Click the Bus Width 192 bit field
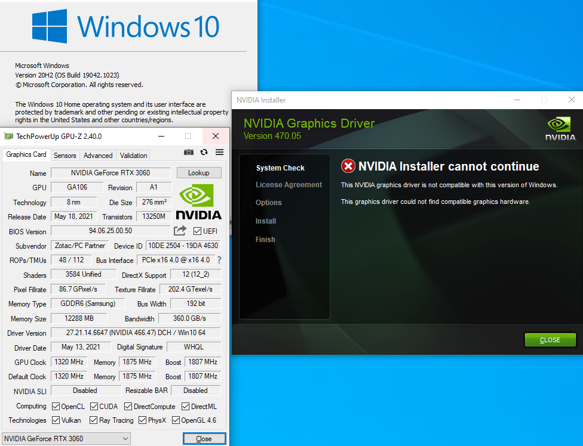The width and height of the screenshot is (583, 446). pyautogui.click(x=195, y=303)
